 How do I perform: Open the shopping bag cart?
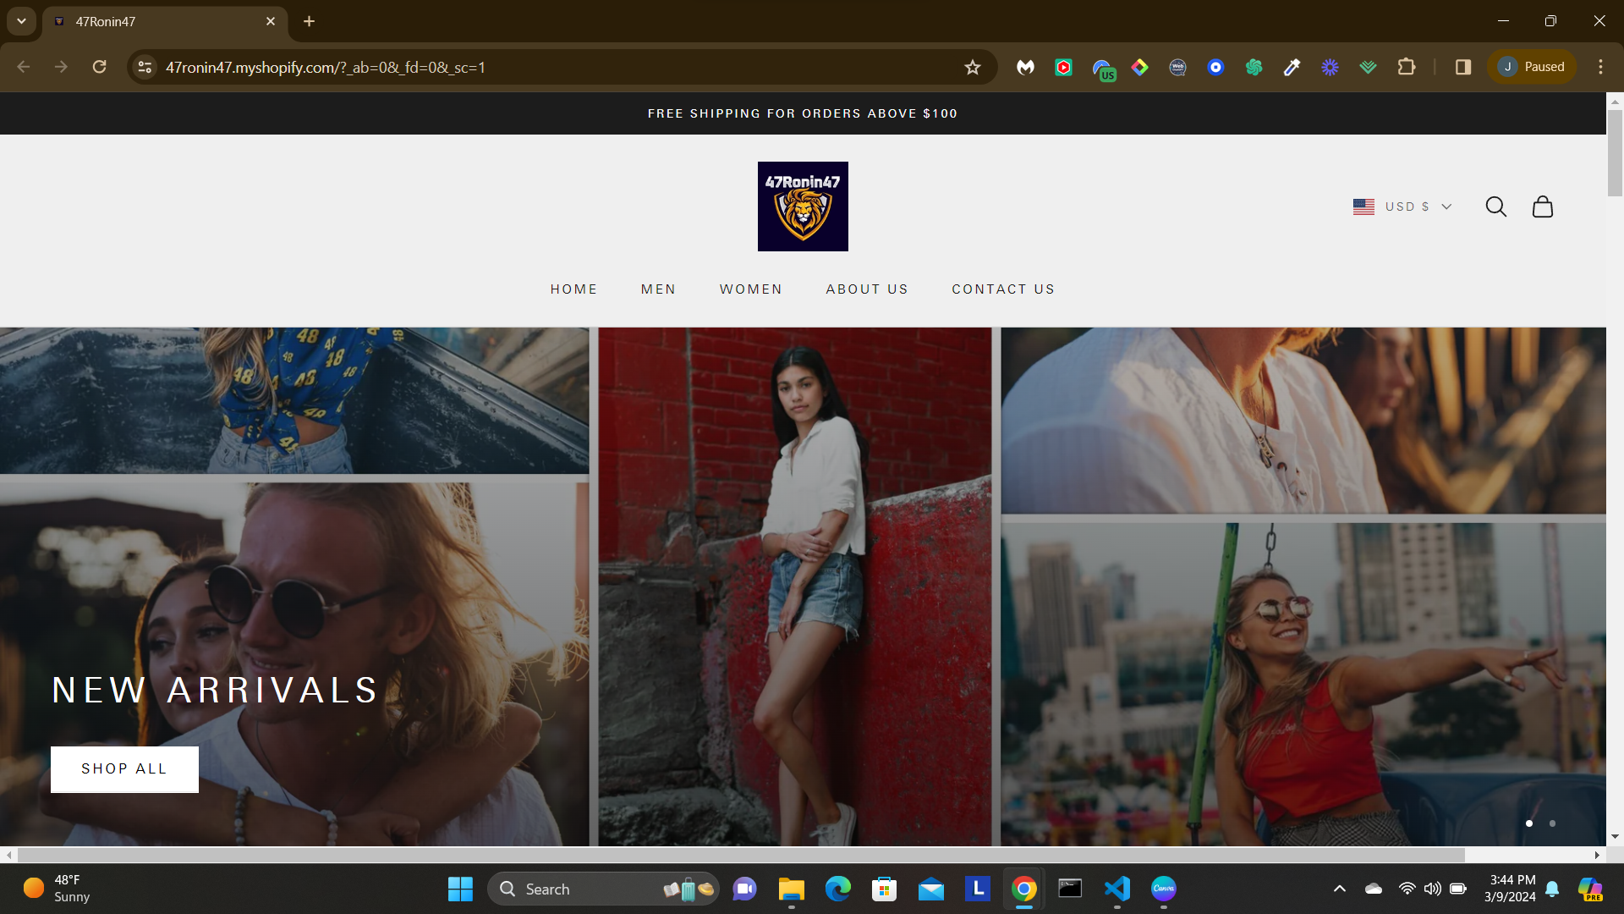(x=1543, y=206)
